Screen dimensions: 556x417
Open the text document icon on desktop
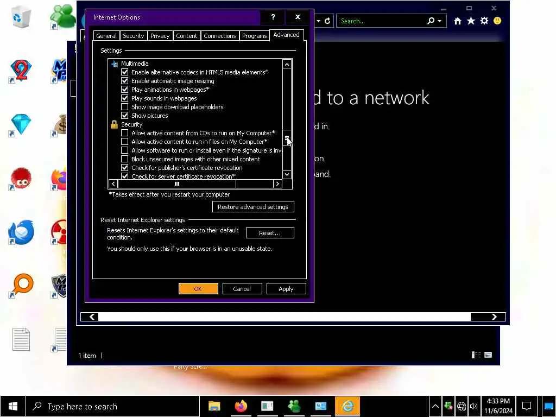click(21, 339)
